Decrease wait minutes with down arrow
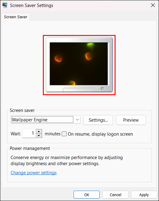 coord(39,136)
